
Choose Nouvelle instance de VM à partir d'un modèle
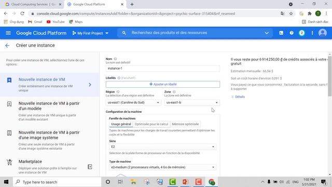[x=50, y=111]
